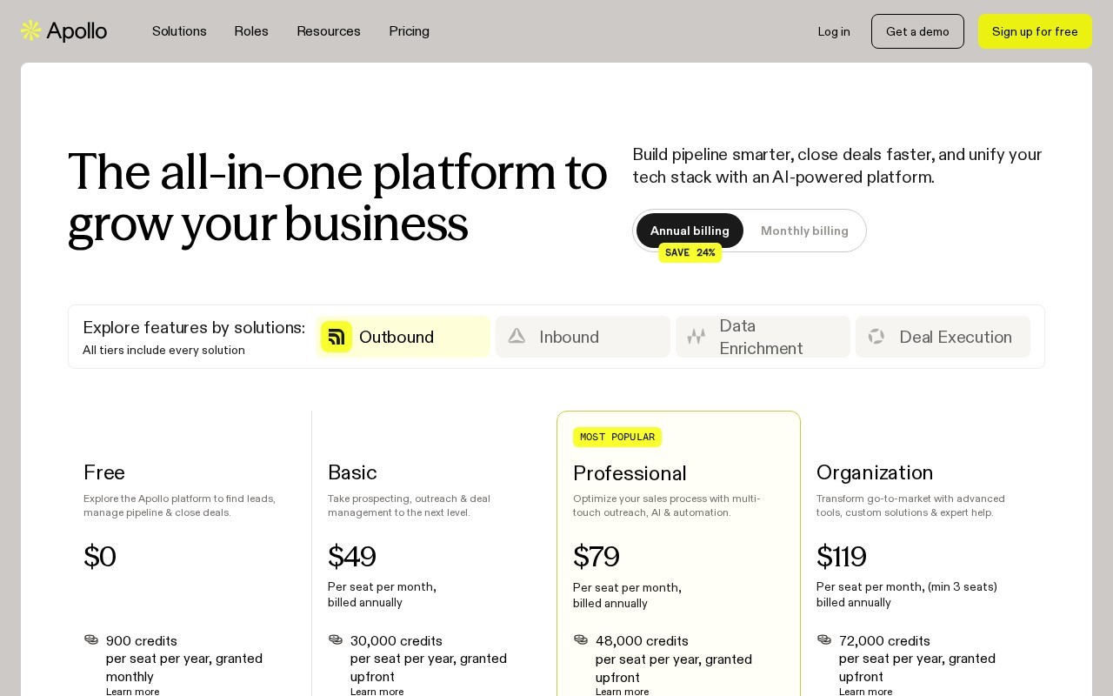Image resolution: width=1113 pixels, height=696 pixels.
Task: Click the coins icon beside 30,000 credits
Action: 336,639
